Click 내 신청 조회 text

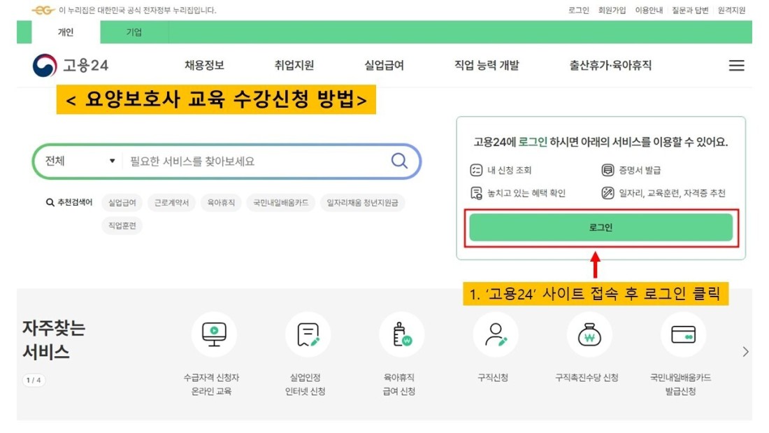coord(510,171)
